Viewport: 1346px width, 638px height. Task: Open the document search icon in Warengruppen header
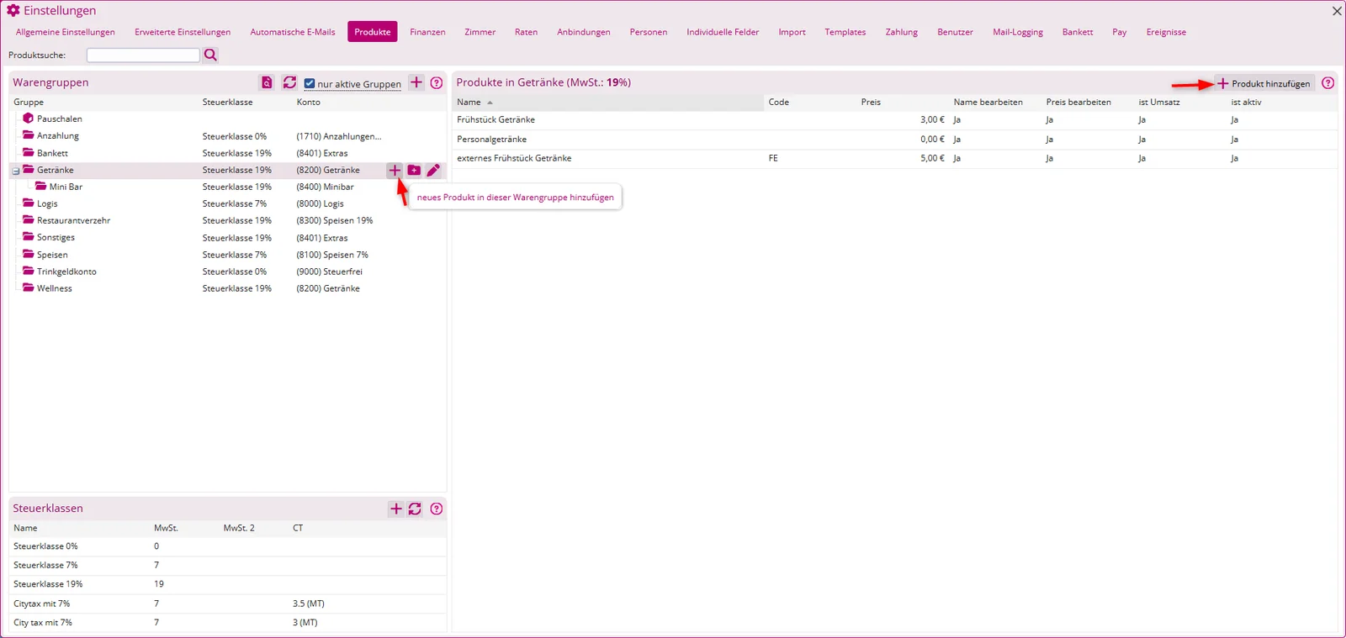pyautogui.click(x=267, y=82)
